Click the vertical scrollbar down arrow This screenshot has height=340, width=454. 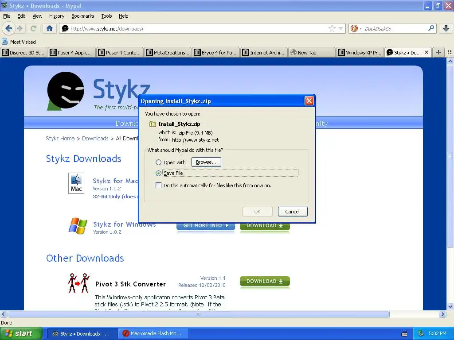pyautogui.click(x=450, y=307)
